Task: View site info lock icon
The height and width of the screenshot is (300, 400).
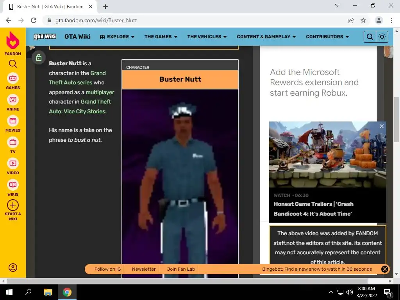Action: tap(49, 20)
